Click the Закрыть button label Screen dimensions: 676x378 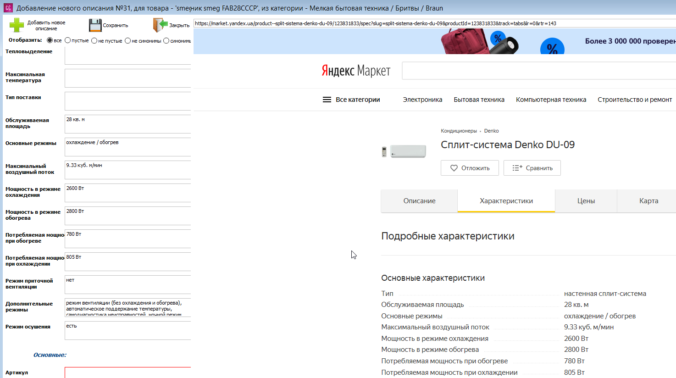click(x=179, y=25)
